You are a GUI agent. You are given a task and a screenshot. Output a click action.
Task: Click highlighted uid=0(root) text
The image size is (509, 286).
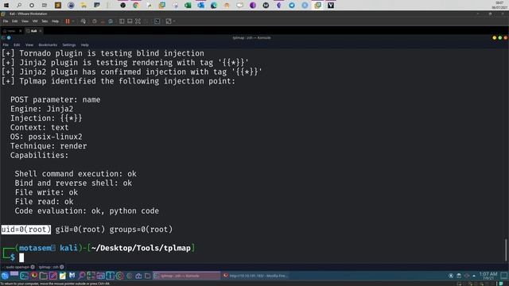point(26,230)
